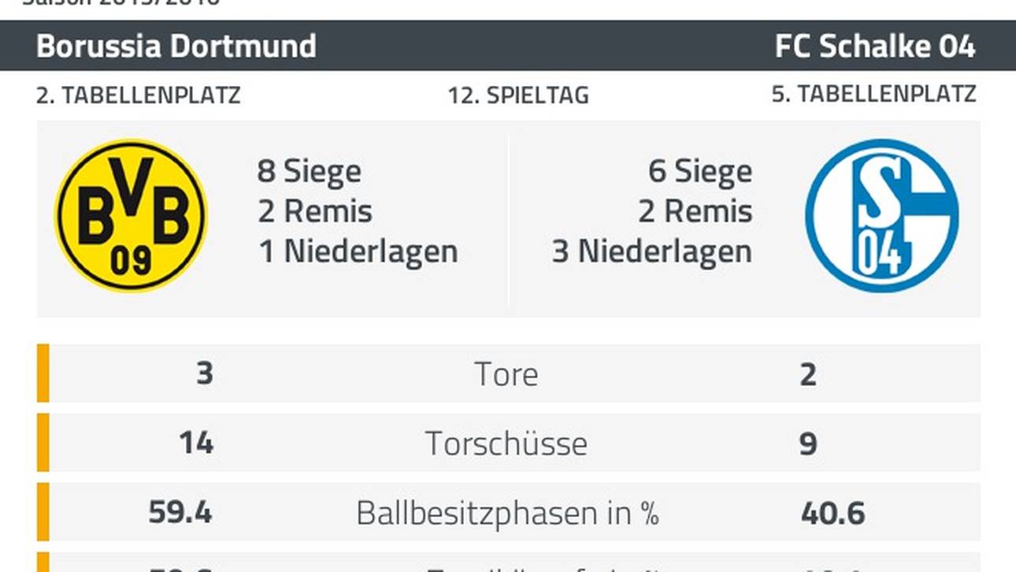Select the Borussia Dortmund team heading
This screenshot has width=1016, height=572.
pos(176,46)
